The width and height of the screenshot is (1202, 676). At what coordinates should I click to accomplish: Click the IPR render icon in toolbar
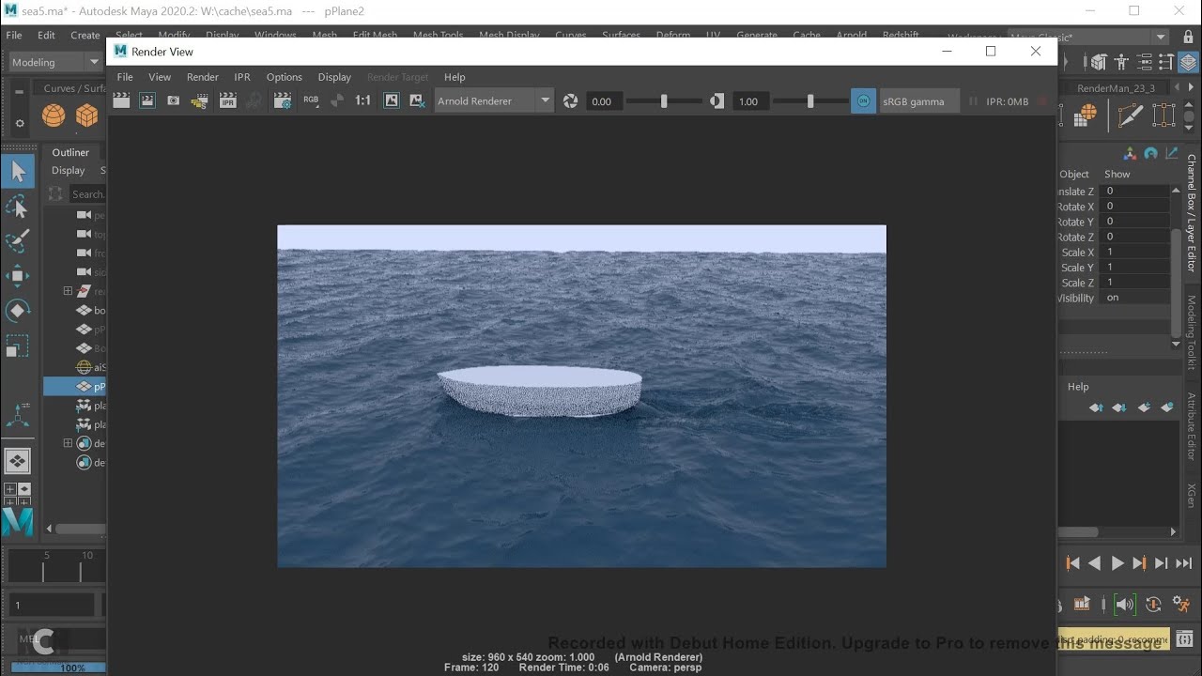[227, 100]
